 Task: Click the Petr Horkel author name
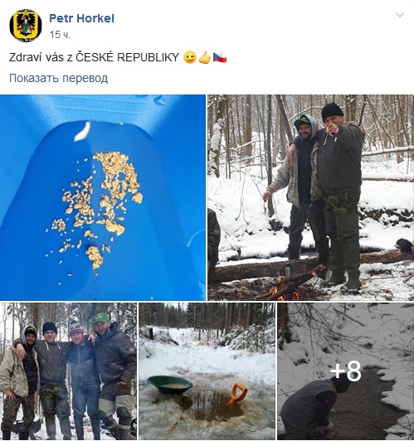[x=81, y=18]
